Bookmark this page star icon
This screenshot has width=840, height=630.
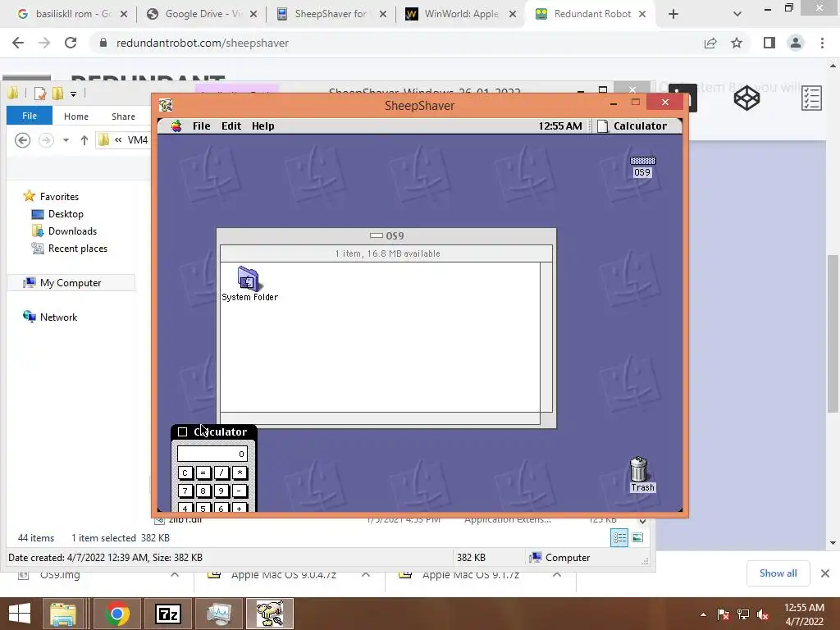(737, 43)
